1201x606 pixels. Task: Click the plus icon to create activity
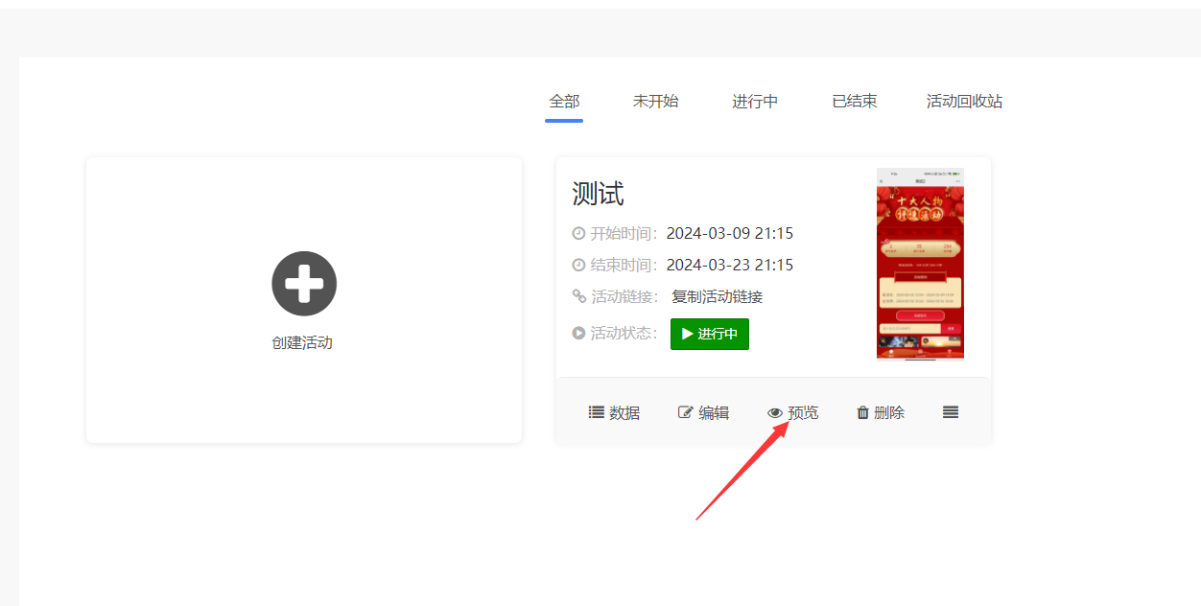304,284
